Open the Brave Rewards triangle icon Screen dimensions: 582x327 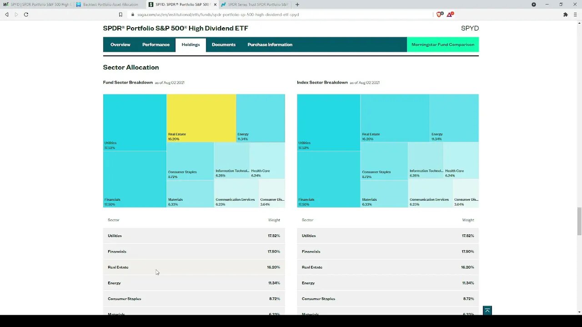click(x=450, y=15)
